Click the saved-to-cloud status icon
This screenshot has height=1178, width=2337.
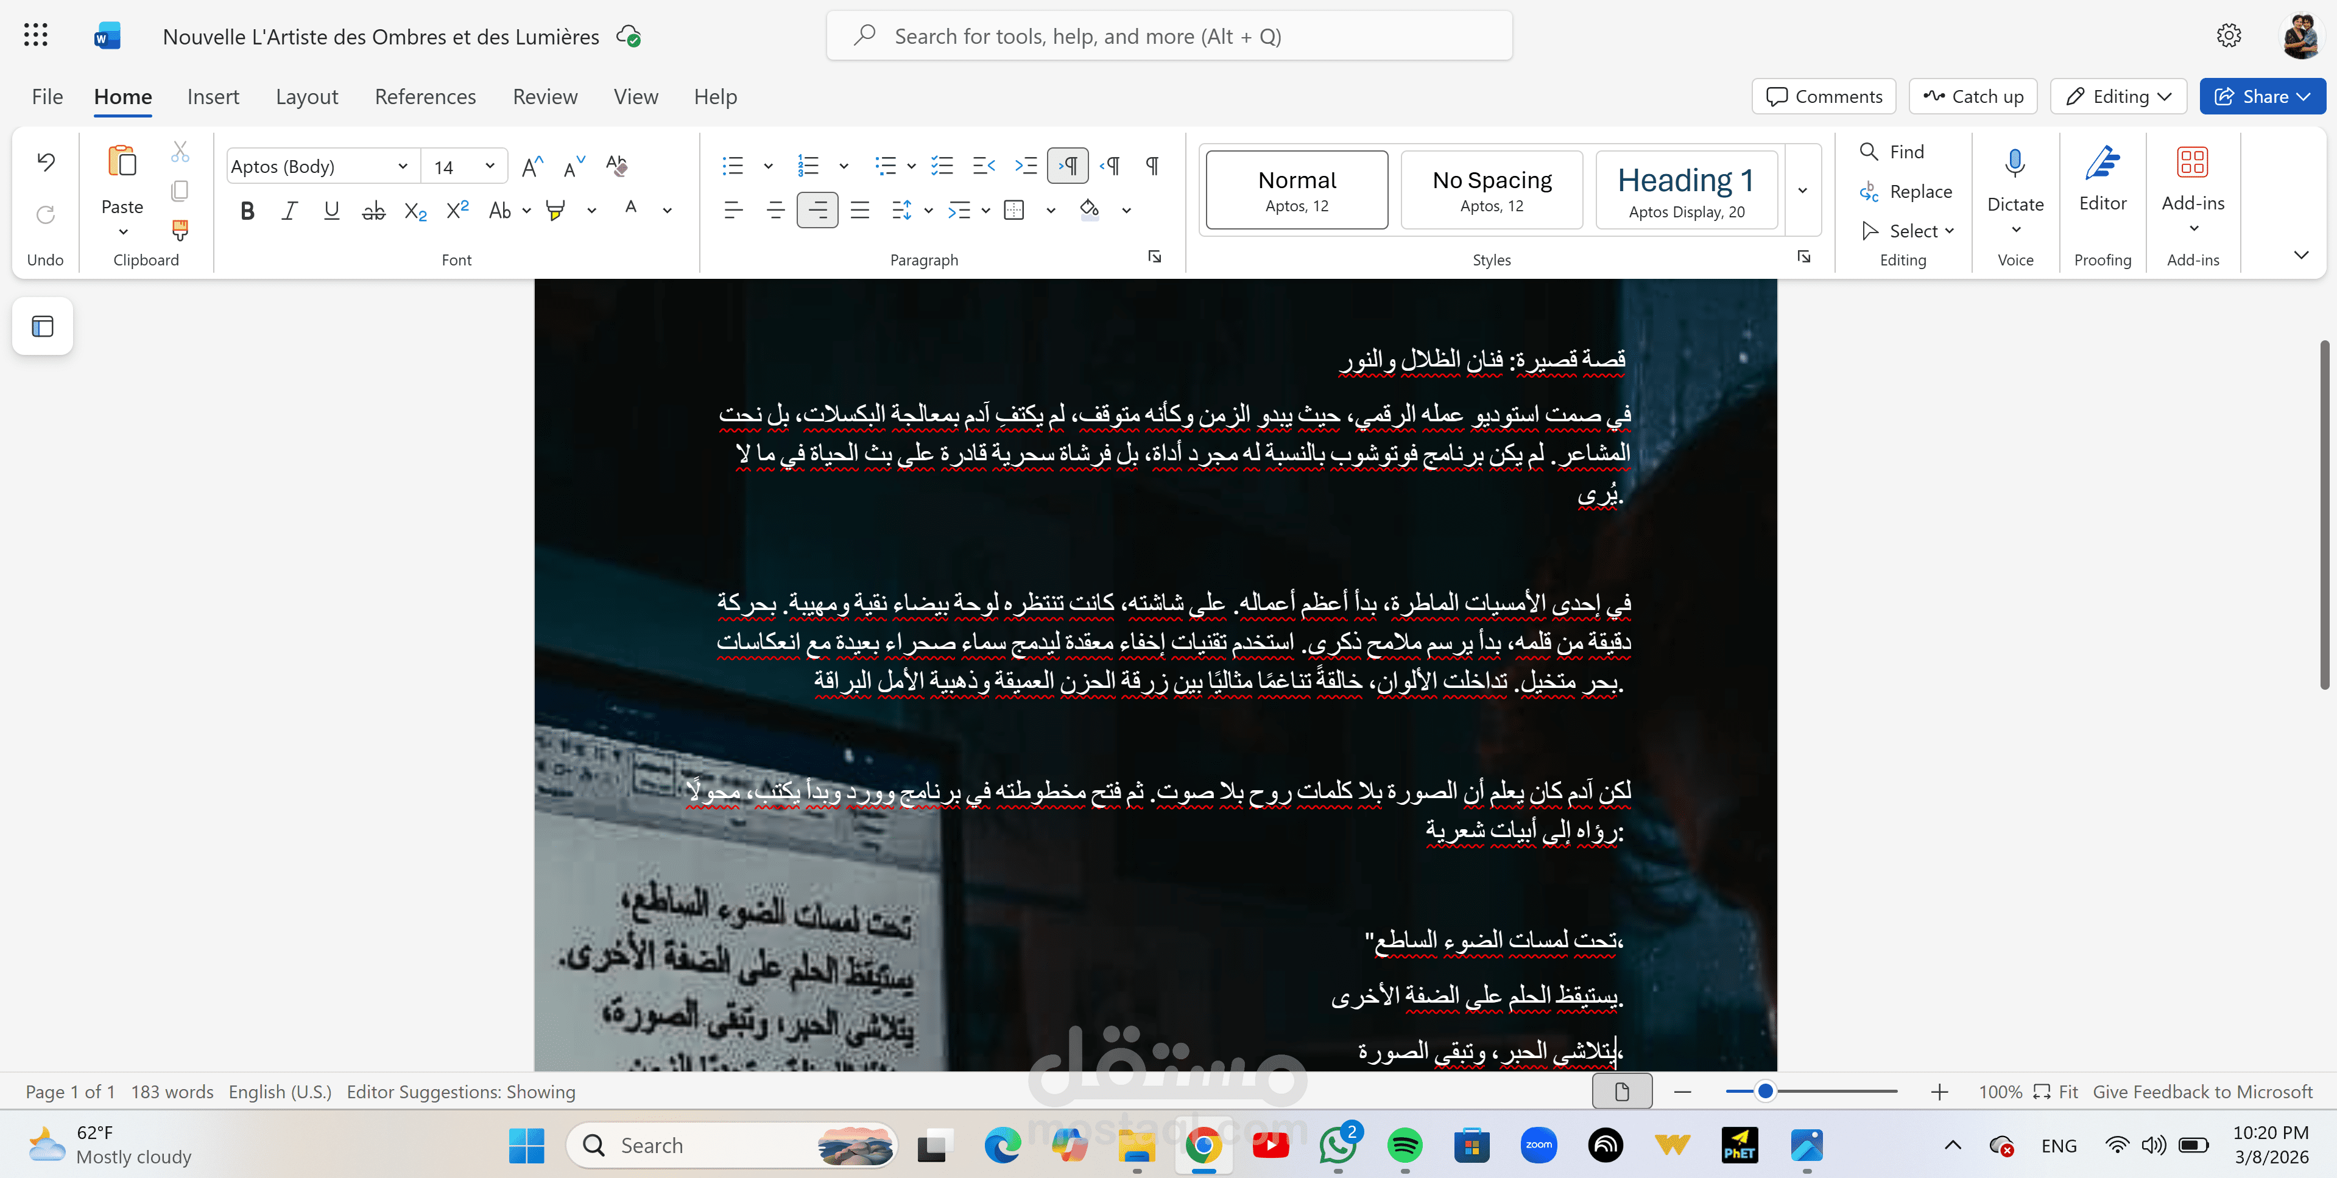629,37
